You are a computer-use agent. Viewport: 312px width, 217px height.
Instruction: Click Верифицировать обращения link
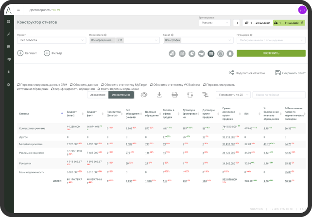click(x=73, y=89)
